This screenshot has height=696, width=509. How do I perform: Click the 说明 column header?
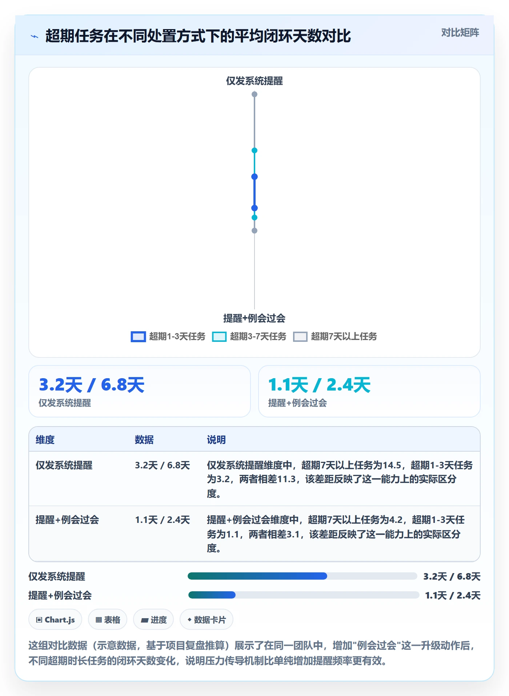tap(216, 440)
